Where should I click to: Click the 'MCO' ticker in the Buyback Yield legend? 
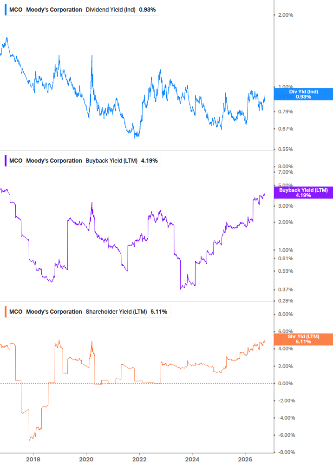pos(16,161)
